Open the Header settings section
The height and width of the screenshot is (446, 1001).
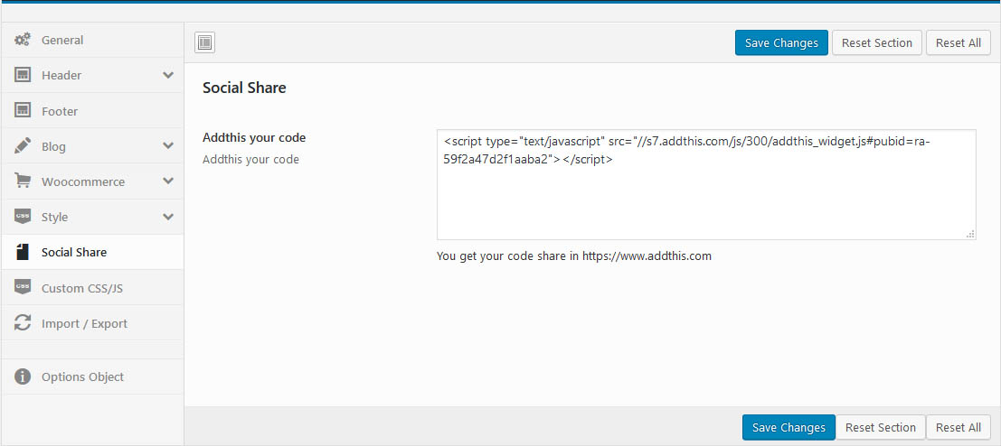coord(61,76)
